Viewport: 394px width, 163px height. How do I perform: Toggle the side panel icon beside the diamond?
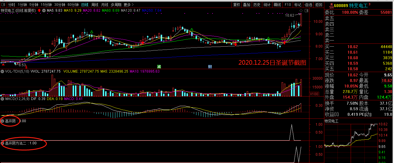[x=306, y=11]
